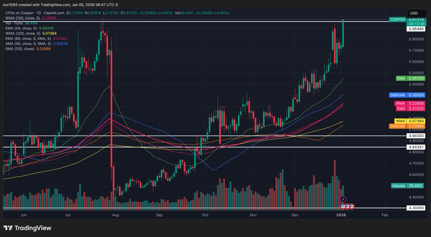Screen dimensions: 431x237
Task: Click the 5.50000 price scale tick
Action: [x=416, y=73]
